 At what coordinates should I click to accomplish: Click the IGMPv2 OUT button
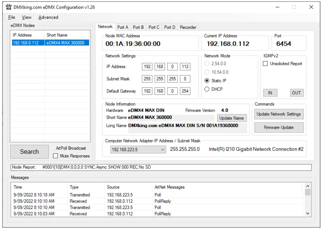click(297, 93)
